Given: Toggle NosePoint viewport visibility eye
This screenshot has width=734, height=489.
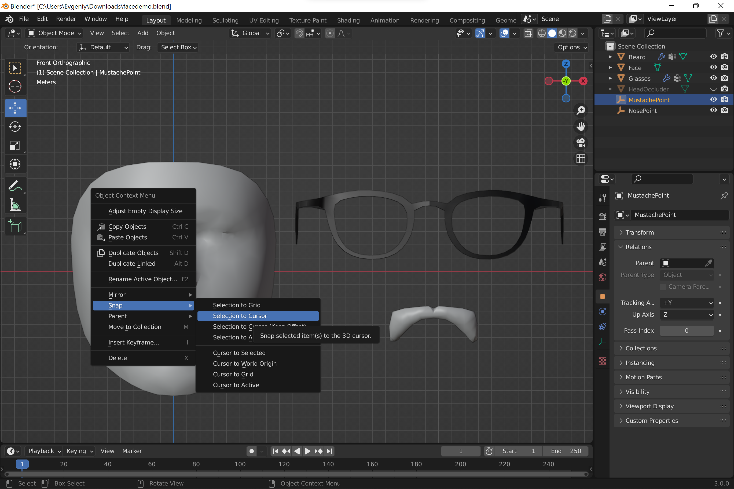Looking at the screenshot, I should [x=713, y=110].
